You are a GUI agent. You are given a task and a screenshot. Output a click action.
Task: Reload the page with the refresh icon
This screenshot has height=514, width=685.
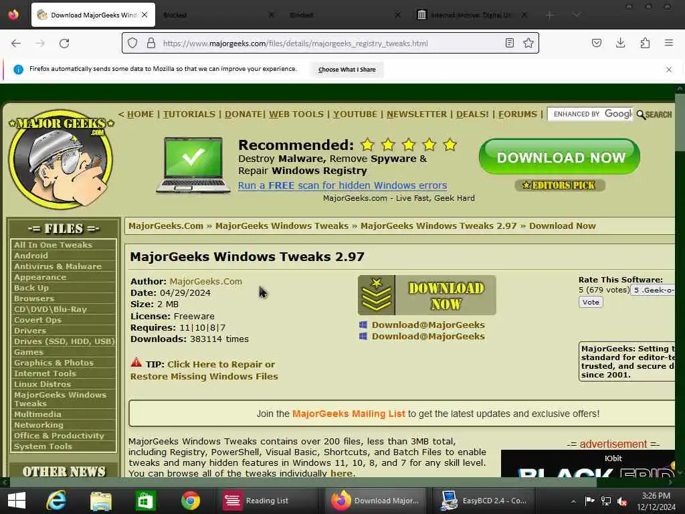pyautogui.click(x=64, y=44)
